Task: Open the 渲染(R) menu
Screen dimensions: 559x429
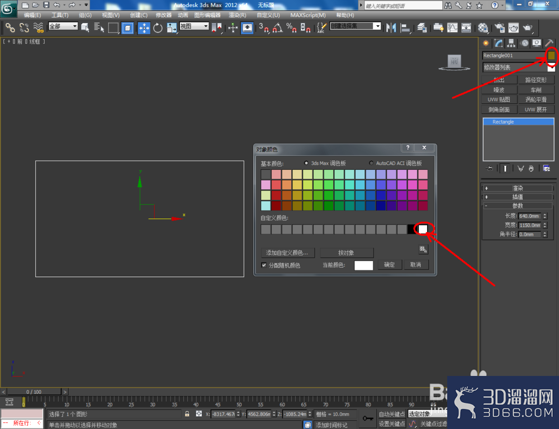Action: pyautogui.click(x=238, y=15)
